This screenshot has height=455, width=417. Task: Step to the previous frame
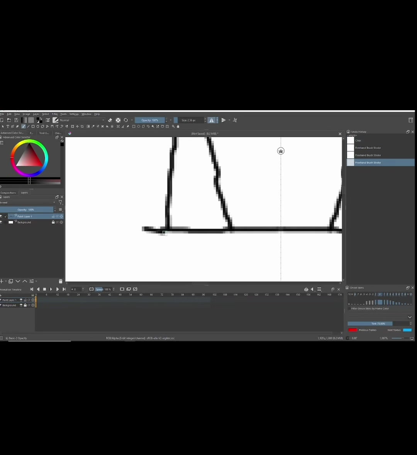point(38,289)
